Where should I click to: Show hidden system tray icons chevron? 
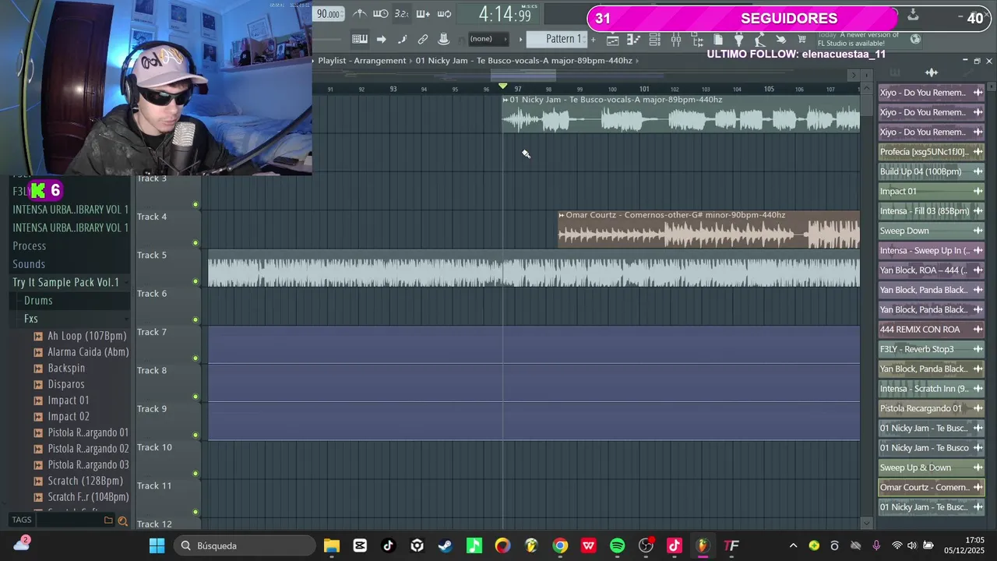pos(793,545)
